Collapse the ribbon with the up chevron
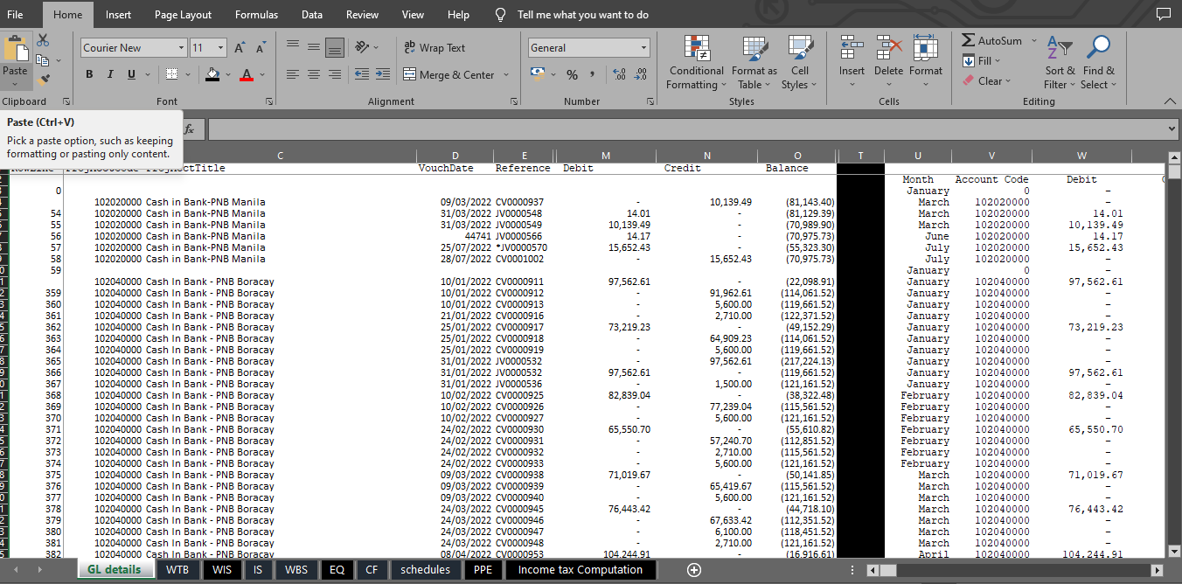1182x584 pixels. 1171,101
